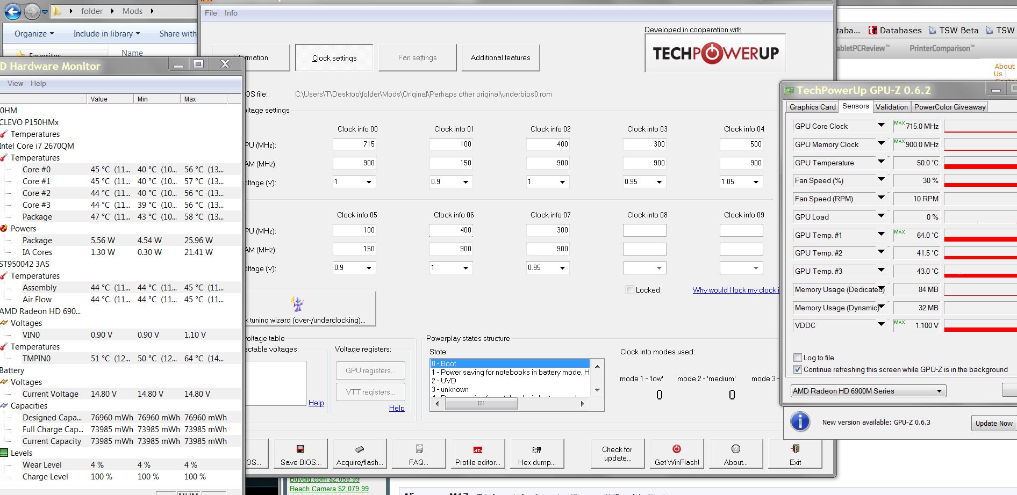This screenshot has height=495, width=1017.
Task: Click the Capacities icon in Hardware Monitor
Action: (x=4, y=405)
